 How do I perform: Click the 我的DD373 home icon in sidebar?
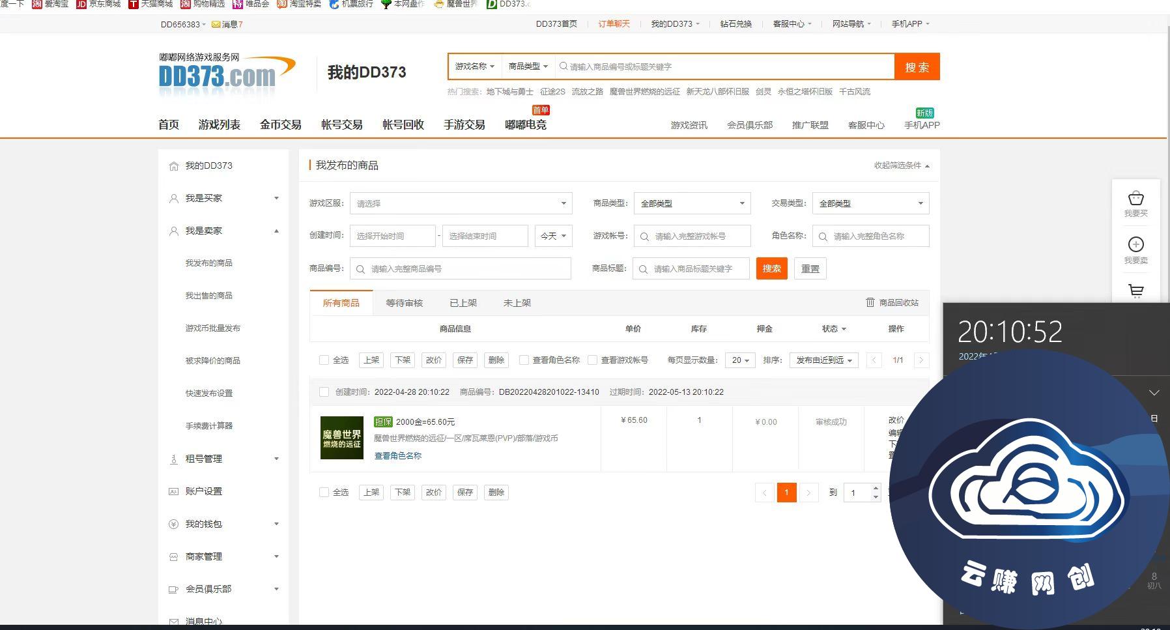click(173, 166)
